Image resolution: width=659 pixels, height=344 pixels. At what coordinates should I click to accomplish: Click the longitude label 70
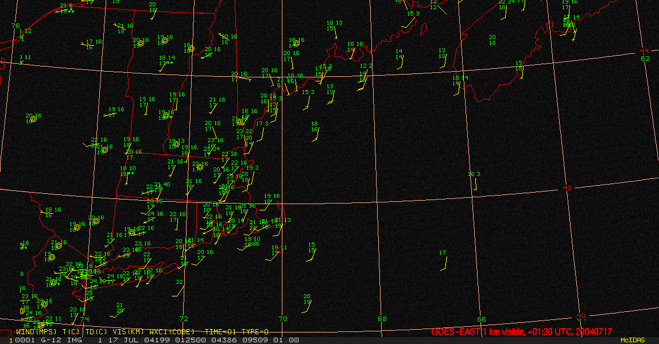283,319
